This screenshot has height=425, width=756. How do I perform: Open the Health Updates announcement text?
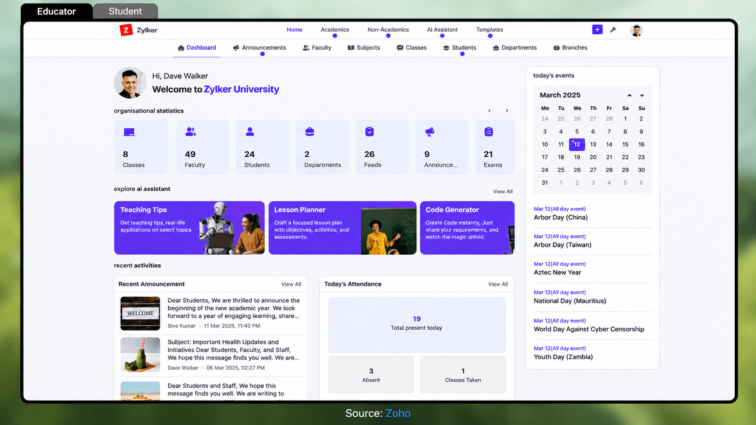pos(233,350)
